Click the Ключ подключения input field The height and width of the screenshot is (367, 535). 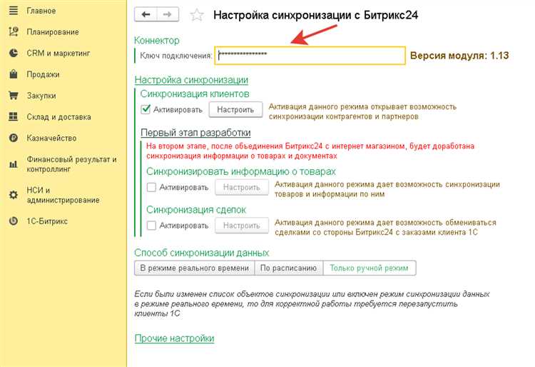click(x=310, y=55)
